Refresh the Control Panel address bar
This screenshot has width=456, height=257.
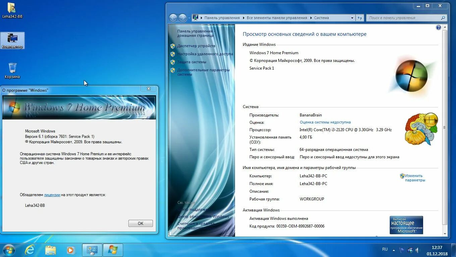360,18
